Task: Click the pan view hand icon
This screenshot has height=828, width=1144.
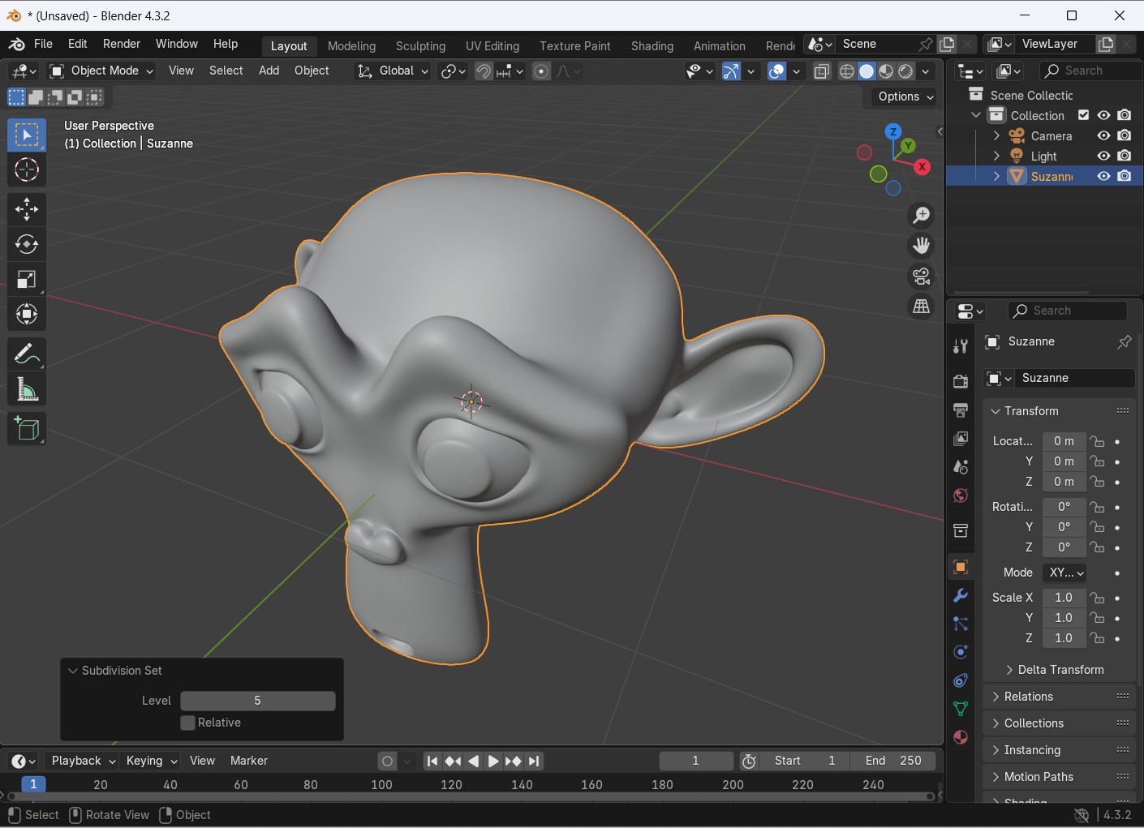Action: point(922,246)
